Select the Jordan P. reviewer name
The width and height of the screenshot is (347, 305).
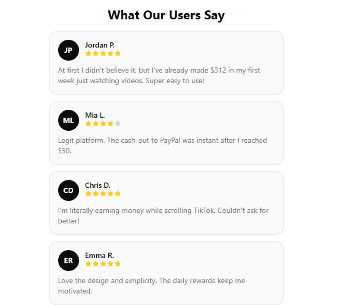click(x=99, y=45)
